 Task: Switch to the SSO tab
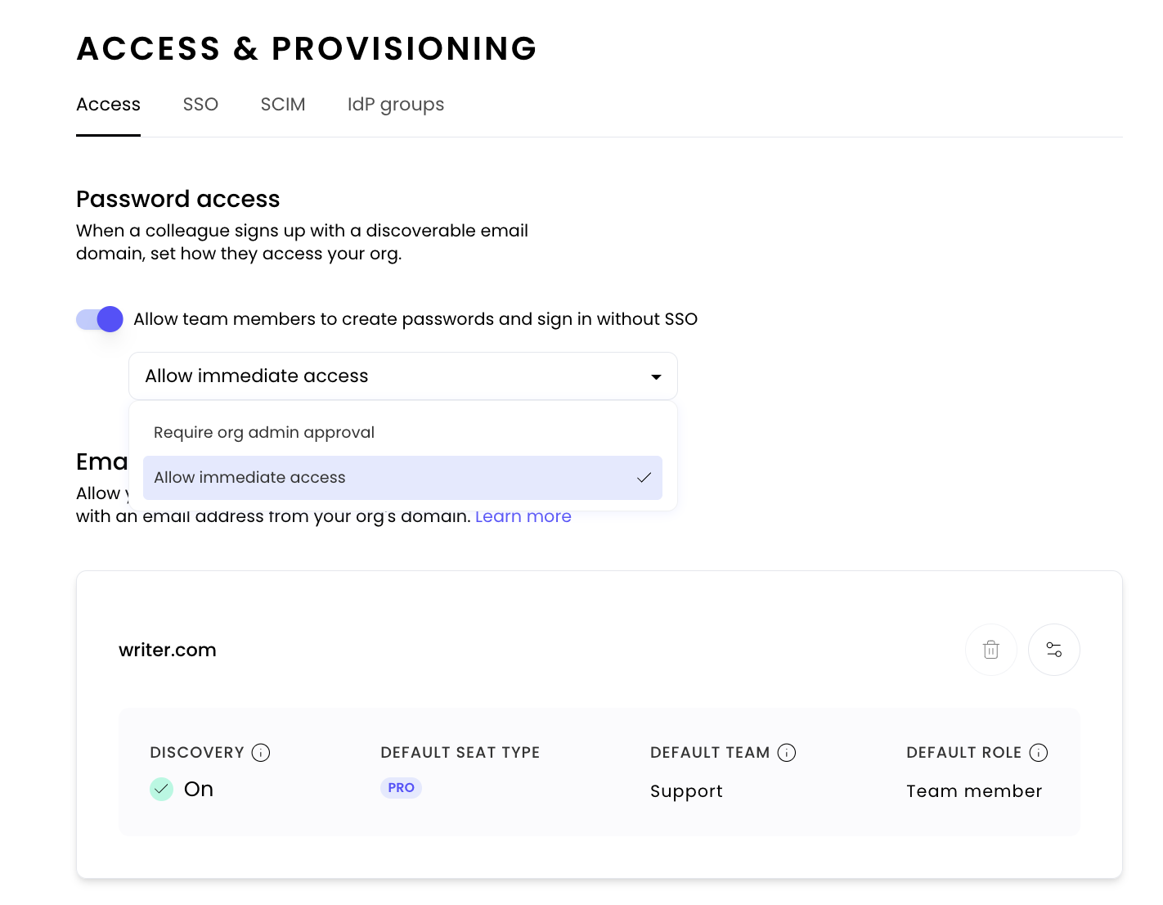[200, 105]
